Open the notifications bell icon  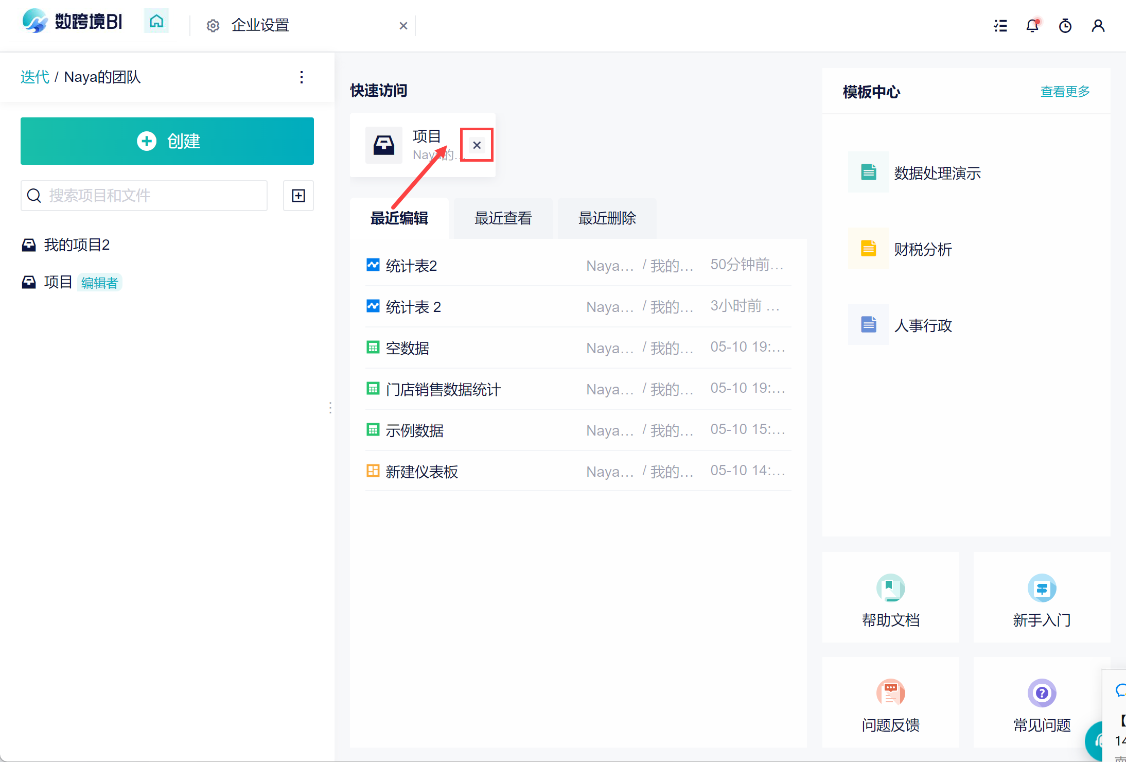(1032, 25)
